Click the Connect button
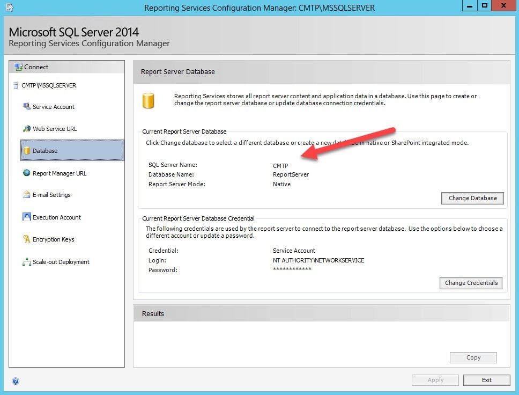 67,67
